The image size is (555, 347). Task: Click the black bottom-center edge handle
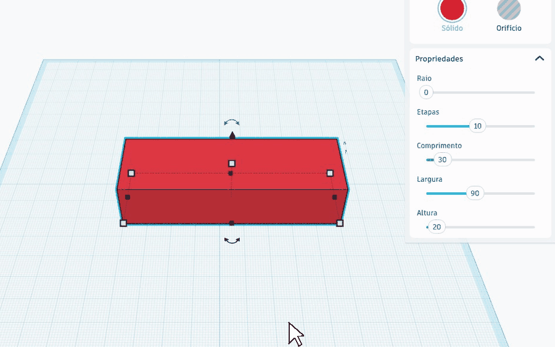pos(231,223)
